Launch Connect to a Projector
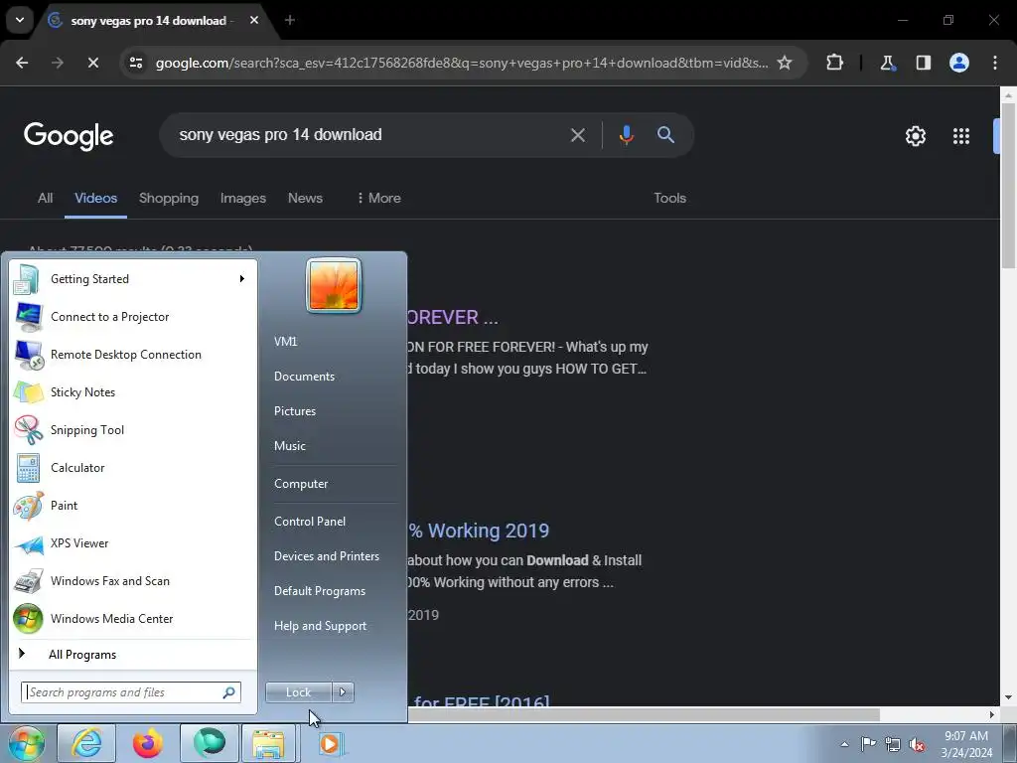 coord(132,317)
